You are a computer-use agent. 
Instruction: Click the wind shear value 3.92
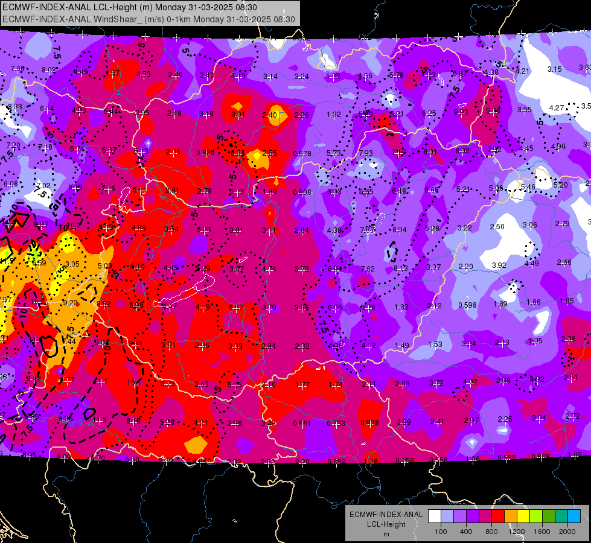(x=499, y=265)
